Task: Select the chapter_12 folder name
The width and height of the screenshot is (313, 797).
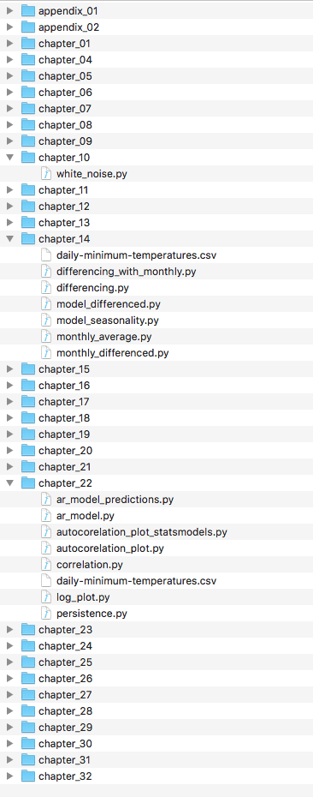Action: [x=64, y=207]
